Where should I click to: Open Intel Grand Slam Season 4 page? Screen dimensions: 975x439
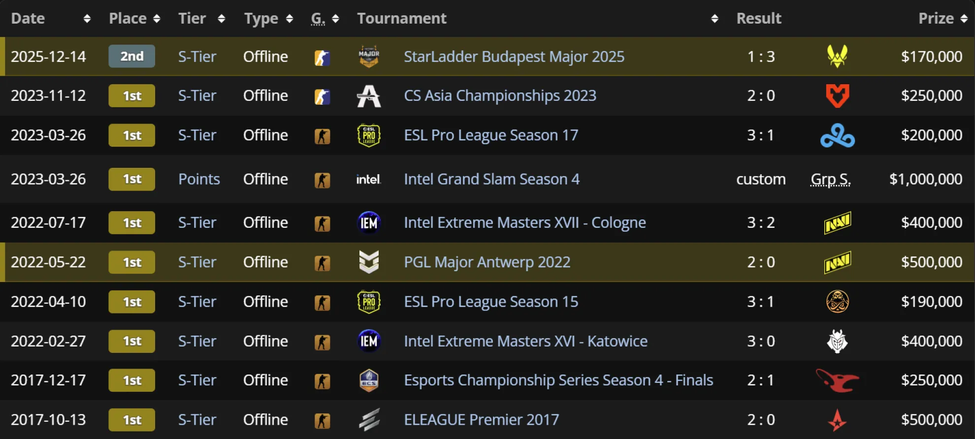(x=491, y=179)
